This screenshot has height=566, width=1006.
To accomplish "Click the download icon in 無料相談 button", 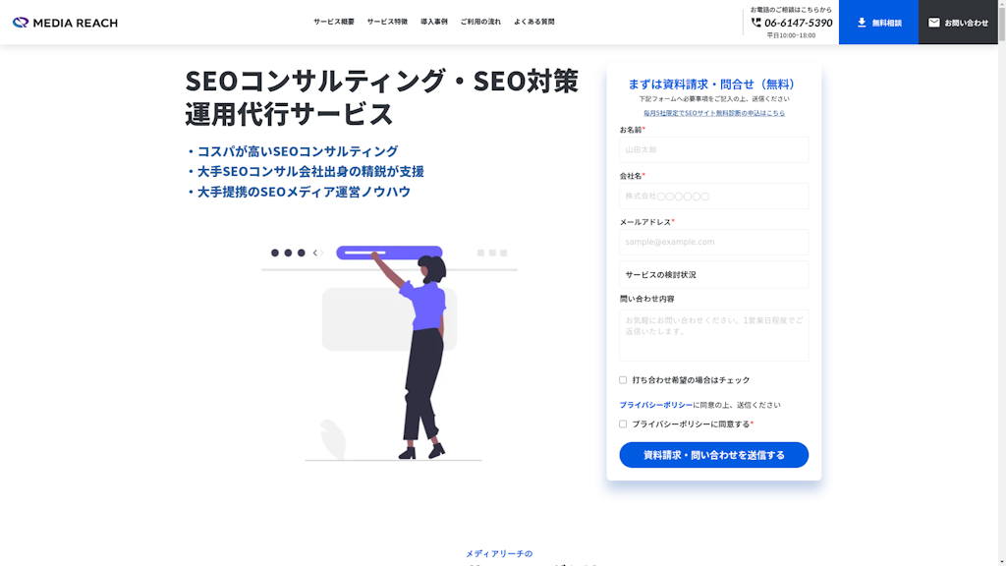I will pos(862,23).
